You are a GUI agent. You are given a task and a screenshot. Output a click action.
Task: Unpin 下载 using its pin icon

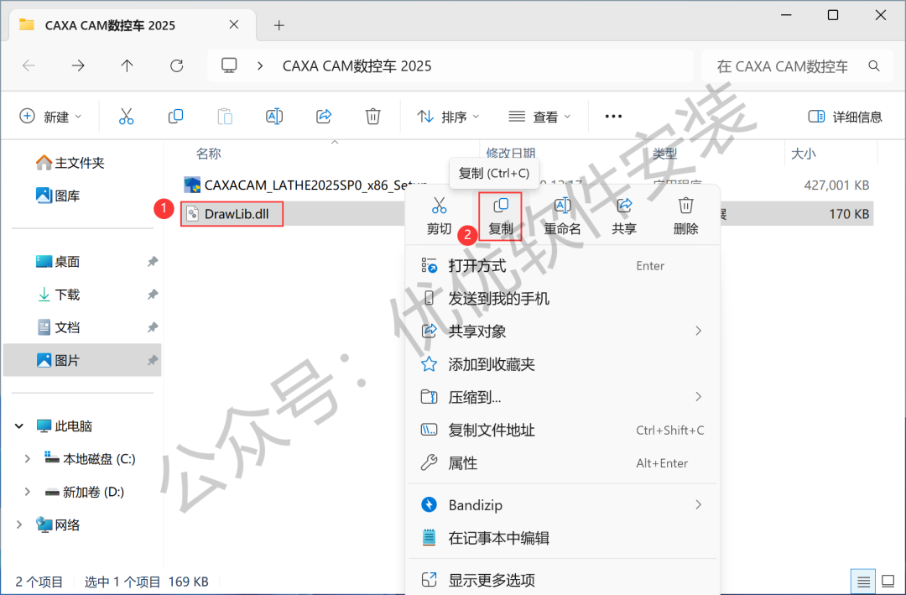tap(153, 295)
